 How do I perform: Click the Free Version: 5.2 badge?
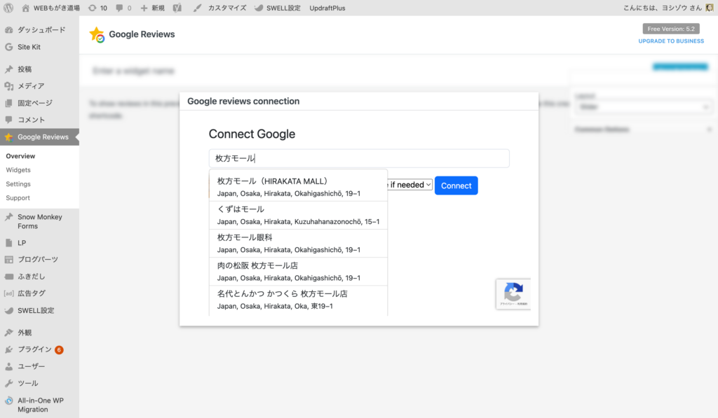point(671,29)
